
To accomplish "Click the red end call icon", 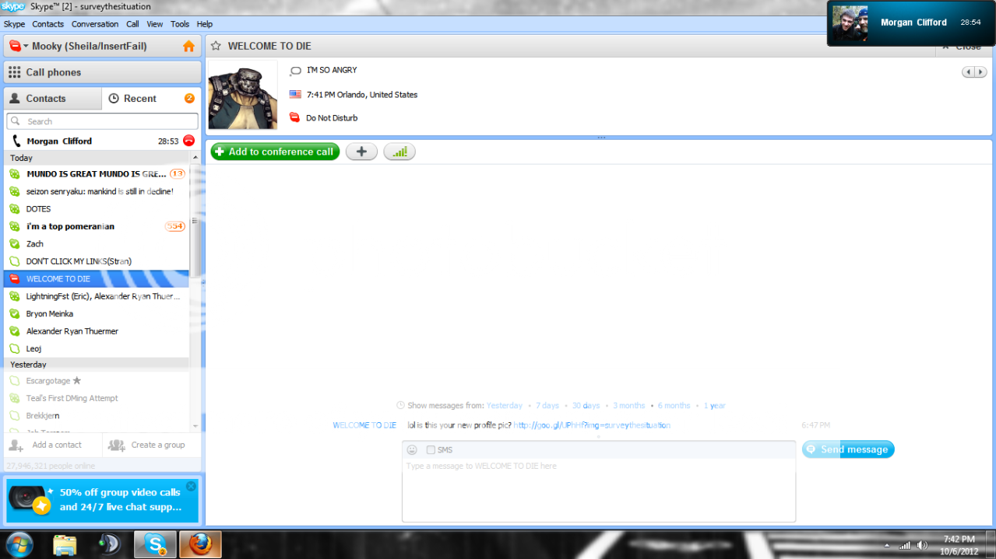I will coord(188,141).
